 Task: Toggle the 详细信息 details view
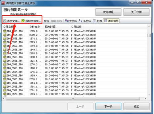click(111, 21)
